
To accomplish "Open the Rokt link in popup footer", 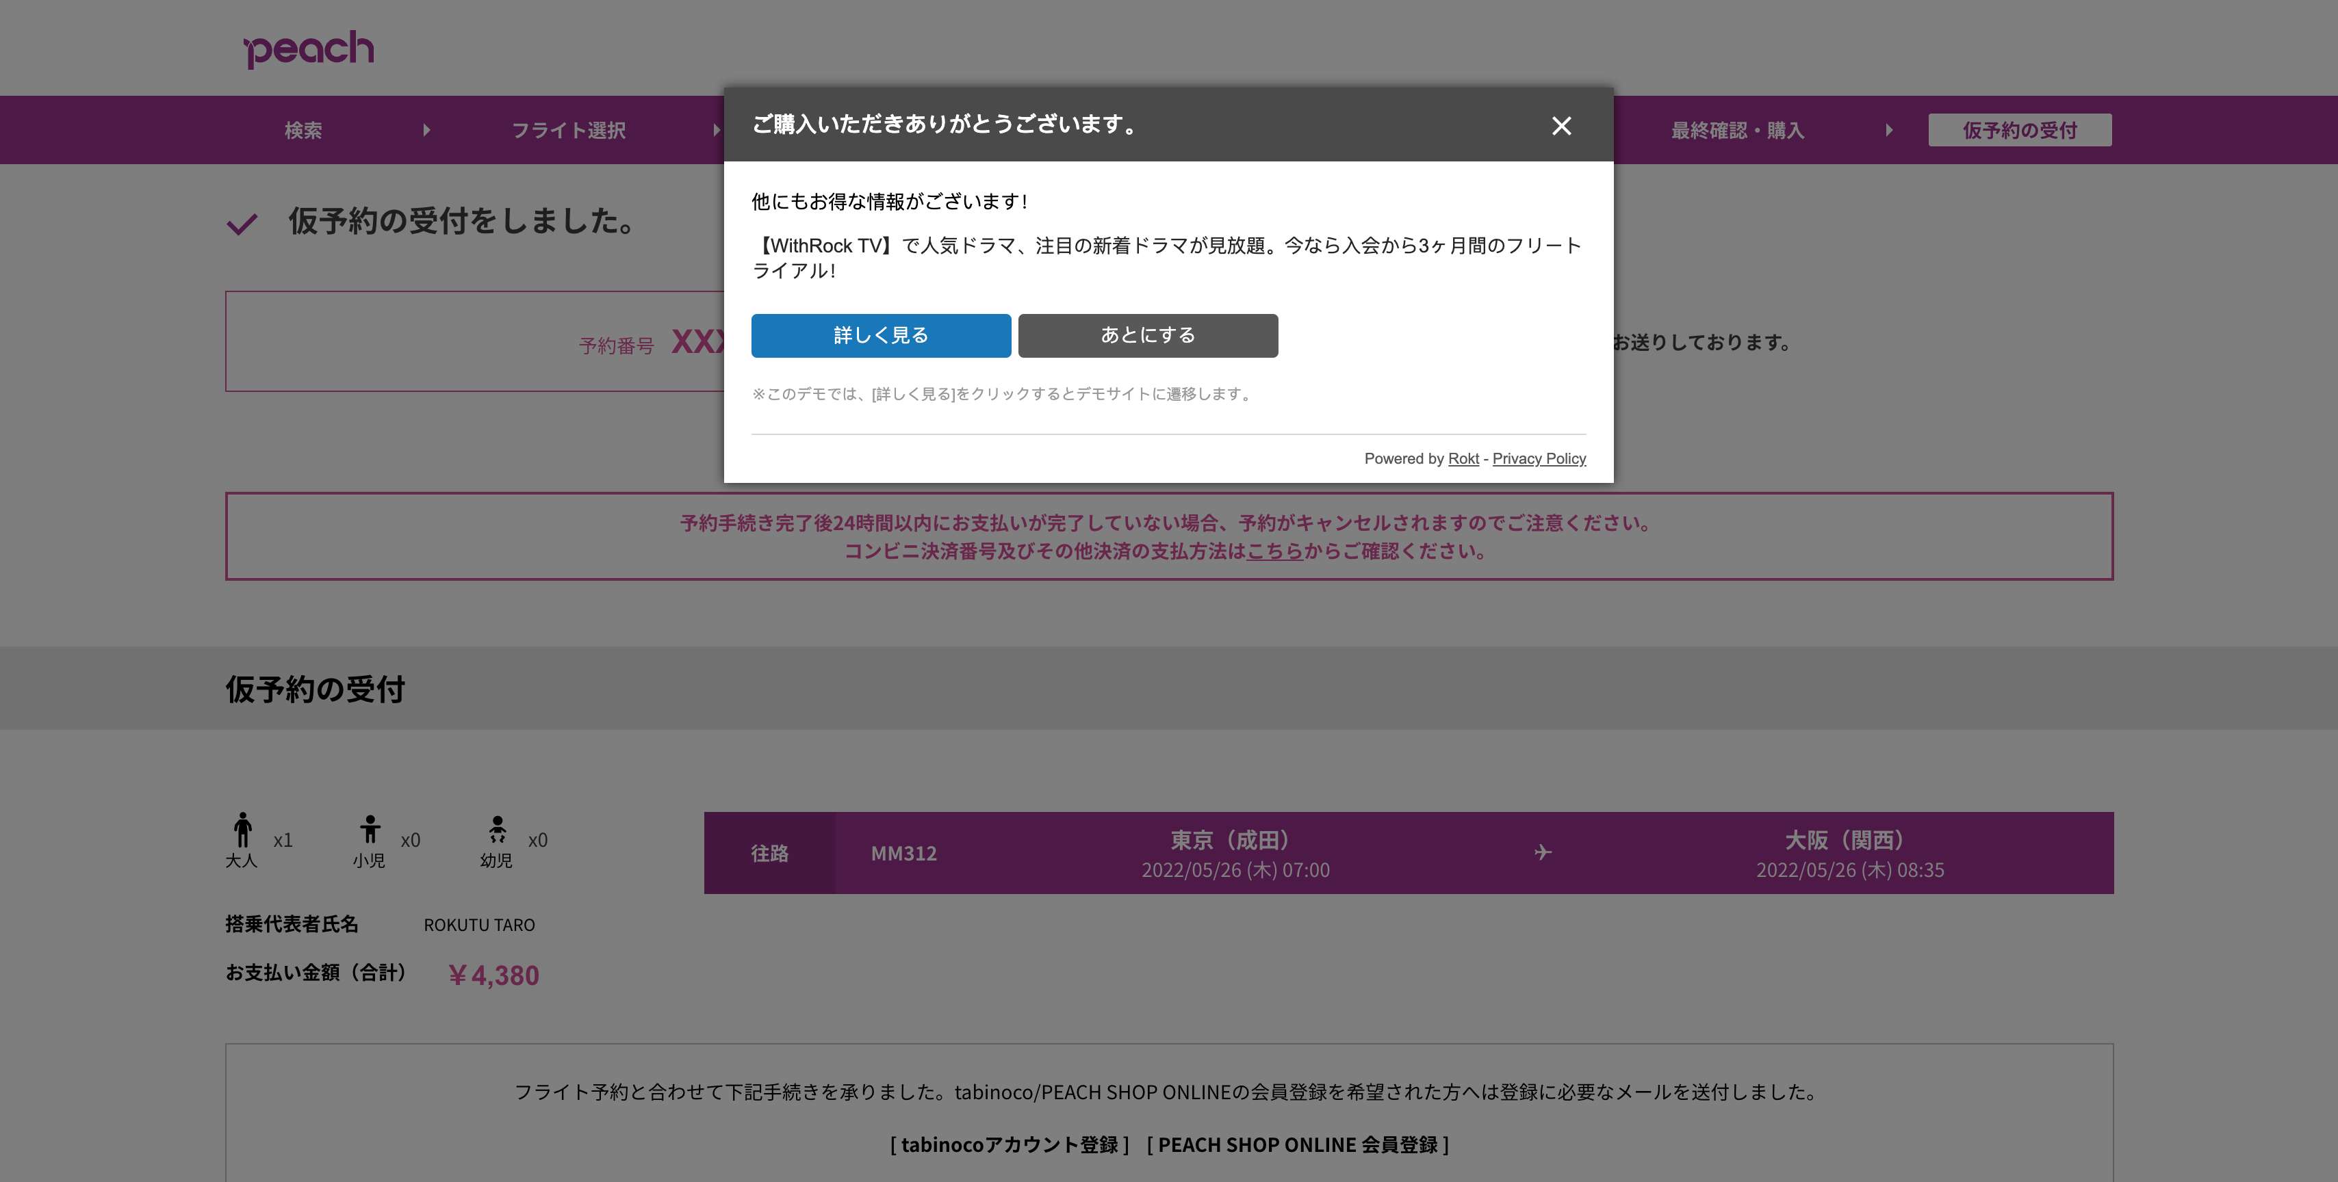I will [x=1463, y=458].
